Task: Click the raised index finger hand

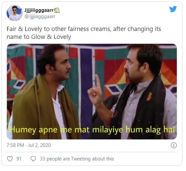Action: click(96, 91)
